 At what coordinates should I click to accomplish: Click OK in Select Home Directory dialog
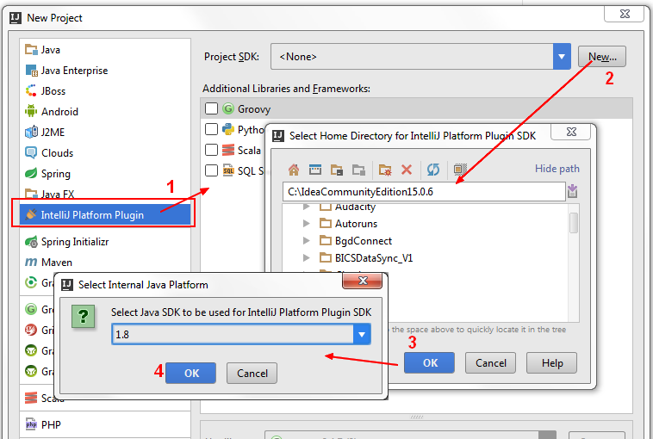tap(429, 363)
